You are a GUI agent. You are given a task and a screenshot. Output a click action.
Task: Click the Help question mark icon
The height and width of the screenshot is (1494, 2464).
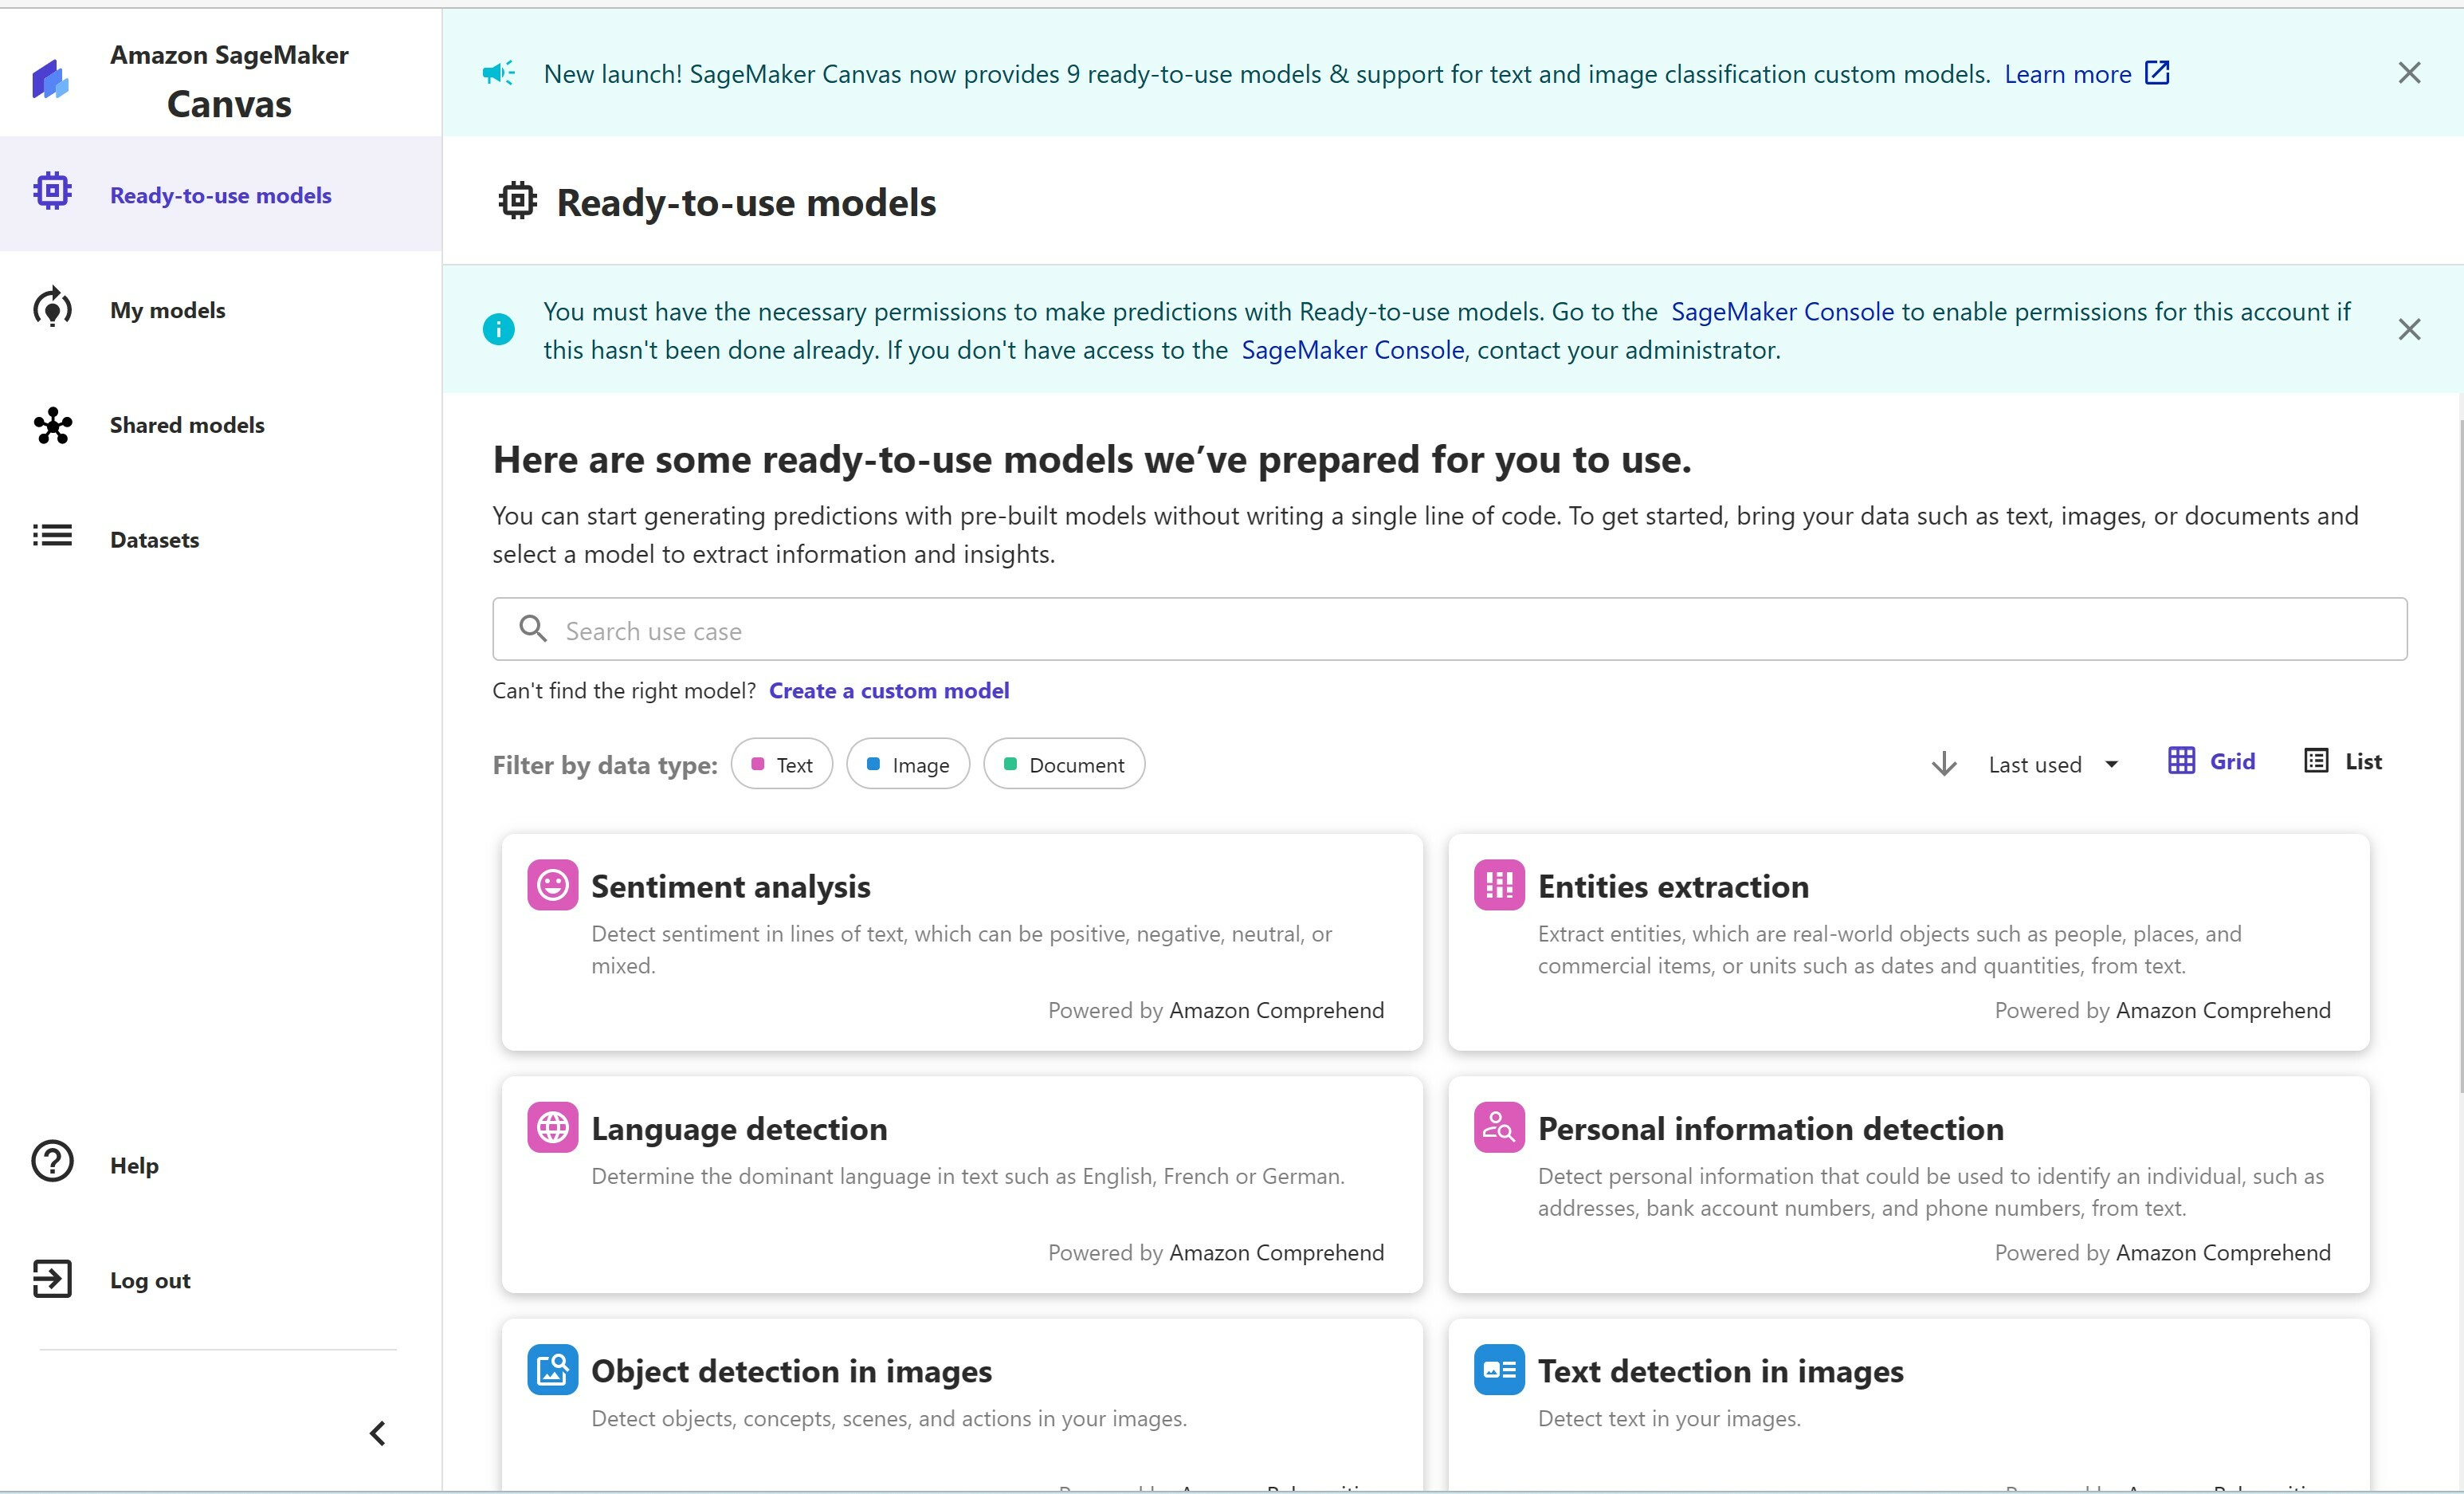point(52,1162)
